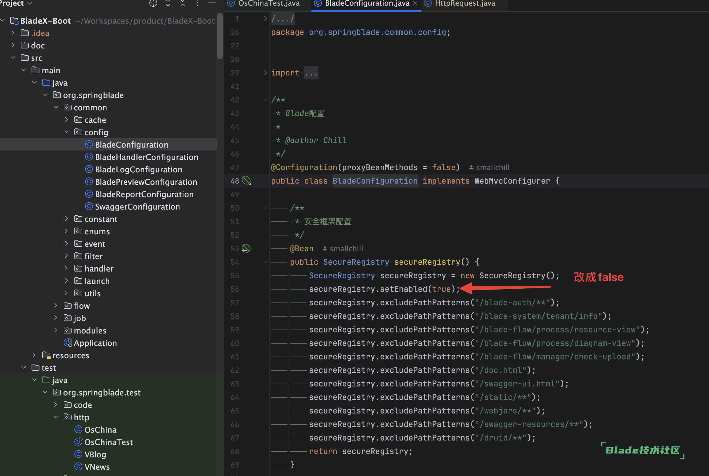
Task: Collapse the src folder
Action: (x=13, y=58)
